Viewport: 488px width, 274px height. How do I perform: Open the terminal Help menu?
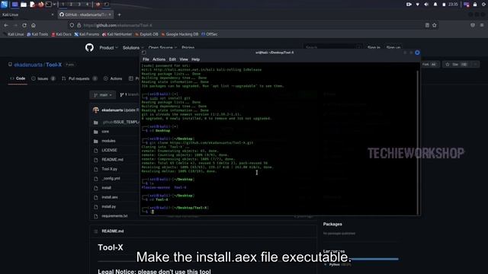coord(195,59)
